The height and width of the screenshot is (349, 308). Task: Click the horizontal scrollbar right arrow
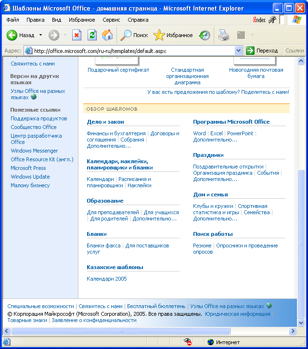293,331
